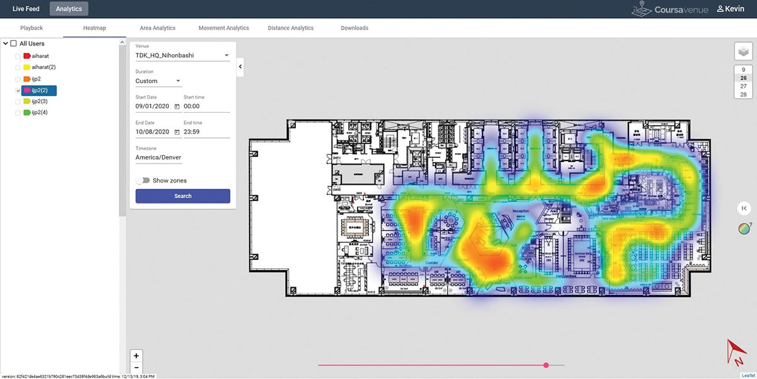757x379 pixels.
Task: Click the red flag marker icon
Action: pos(737,352)
